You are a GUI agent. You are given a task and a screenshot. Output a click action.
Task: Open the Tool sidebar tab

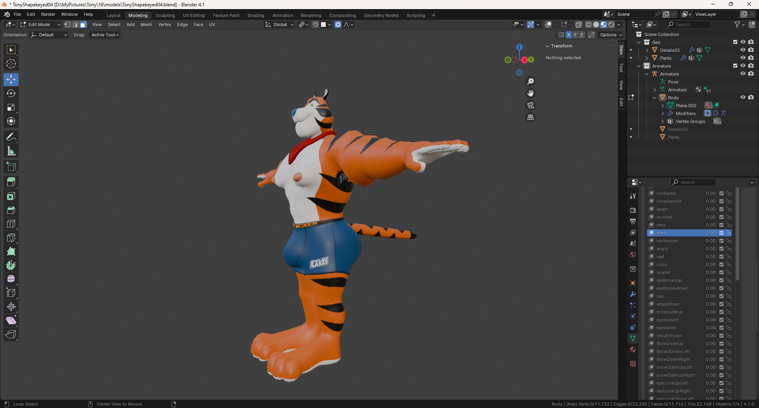621,68
